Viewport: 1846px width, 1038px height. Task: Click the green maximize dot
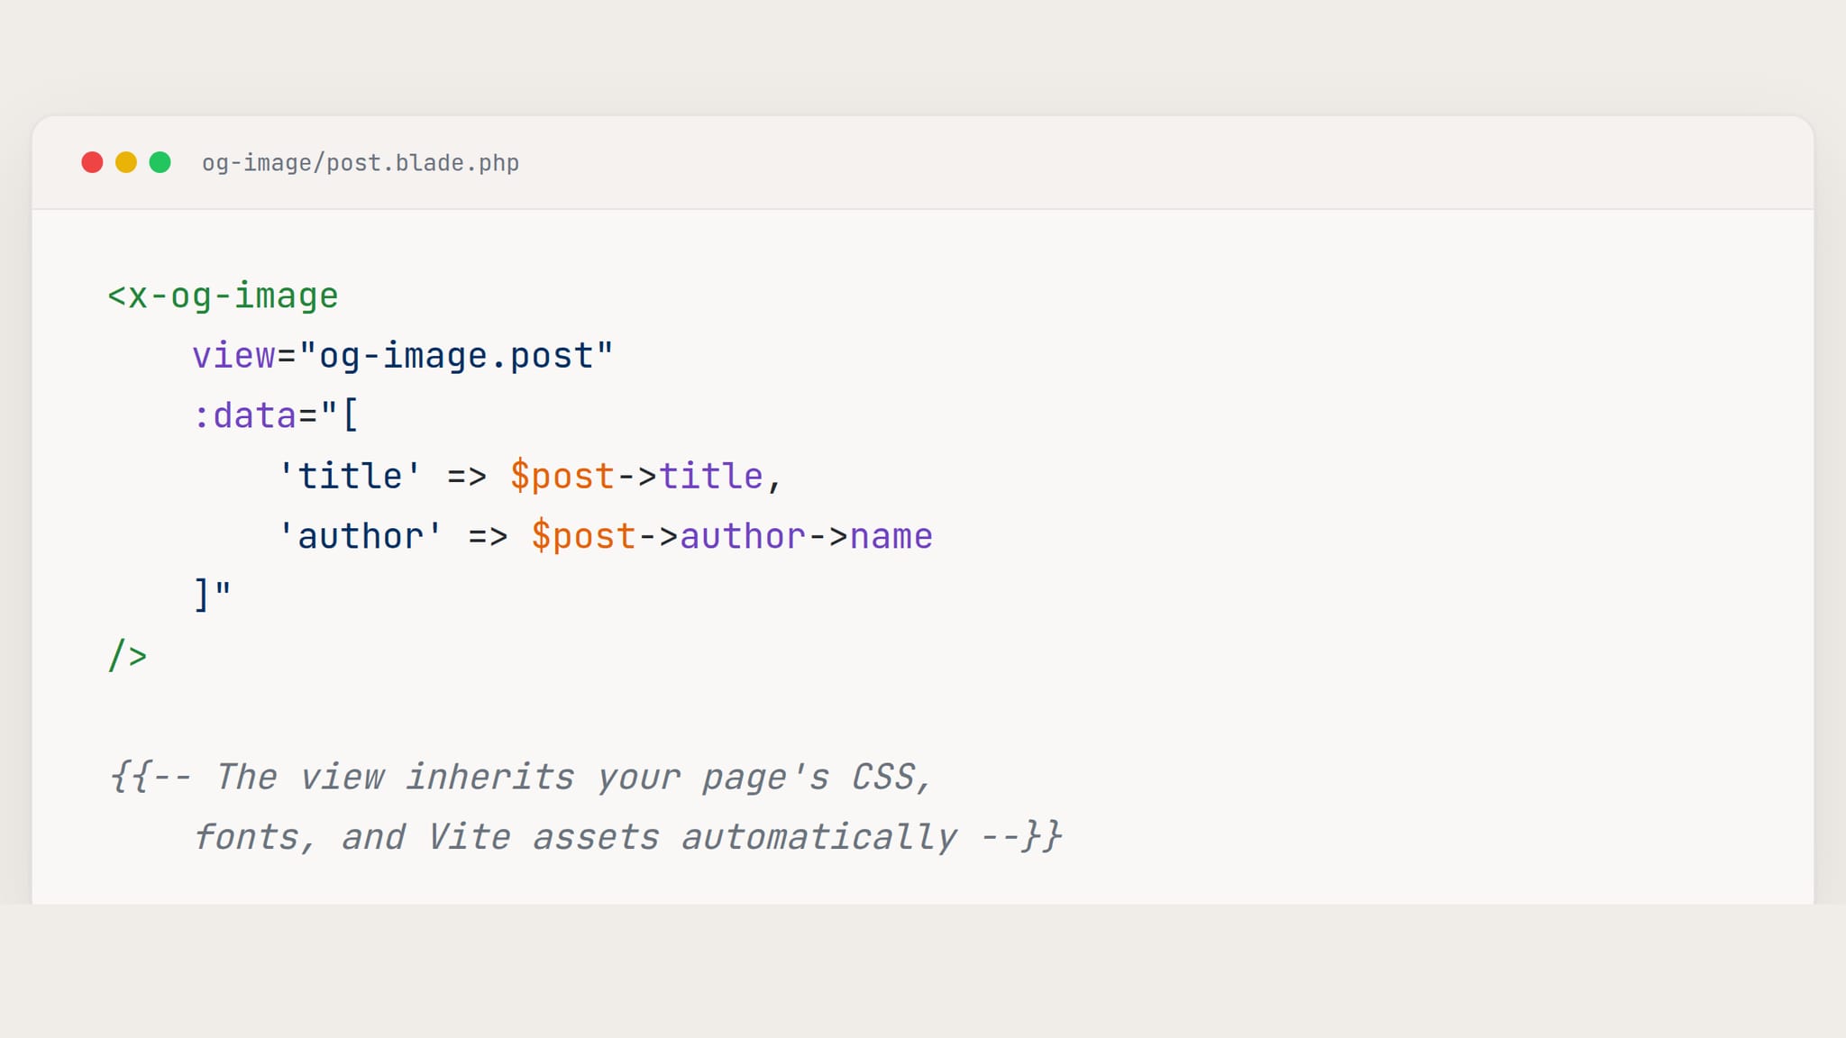click(x=160, y=162)
